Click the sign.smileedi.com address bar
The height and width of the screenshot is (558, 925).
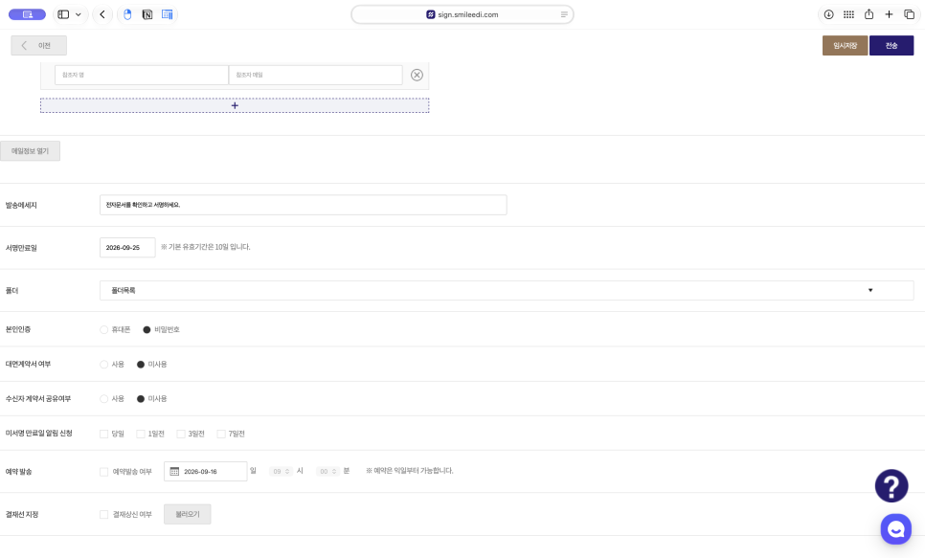tap(462, 14)
